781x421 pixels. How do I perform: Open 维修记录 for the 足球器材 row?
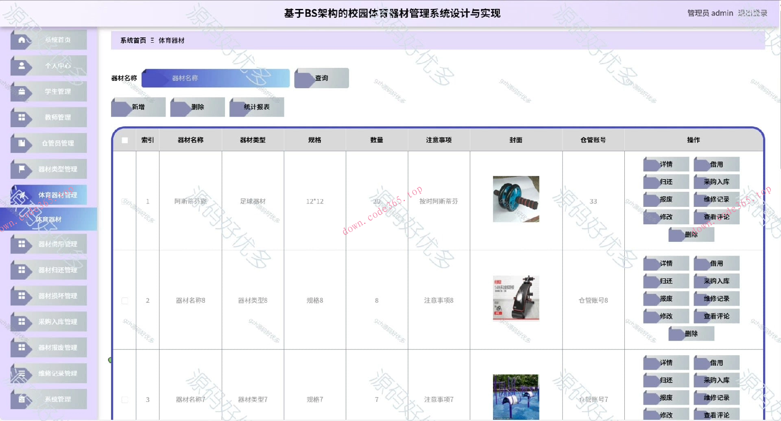click(x=716, y=199)
